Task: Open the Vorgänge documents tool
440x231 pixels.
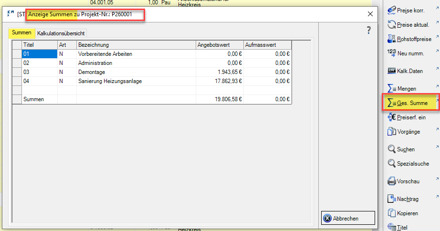Action: click(x=392, y=132)
